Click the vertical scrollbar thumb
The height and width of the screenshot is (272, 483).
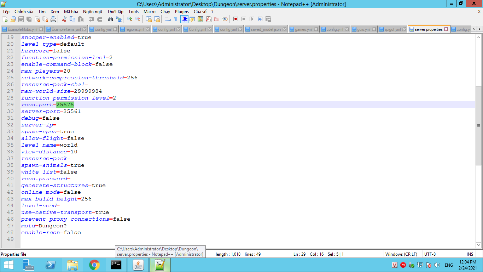pyautogui.click(x=478, y=126)
